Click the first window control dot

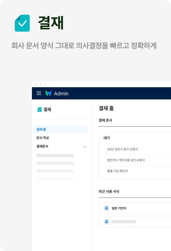coord(36,84)
